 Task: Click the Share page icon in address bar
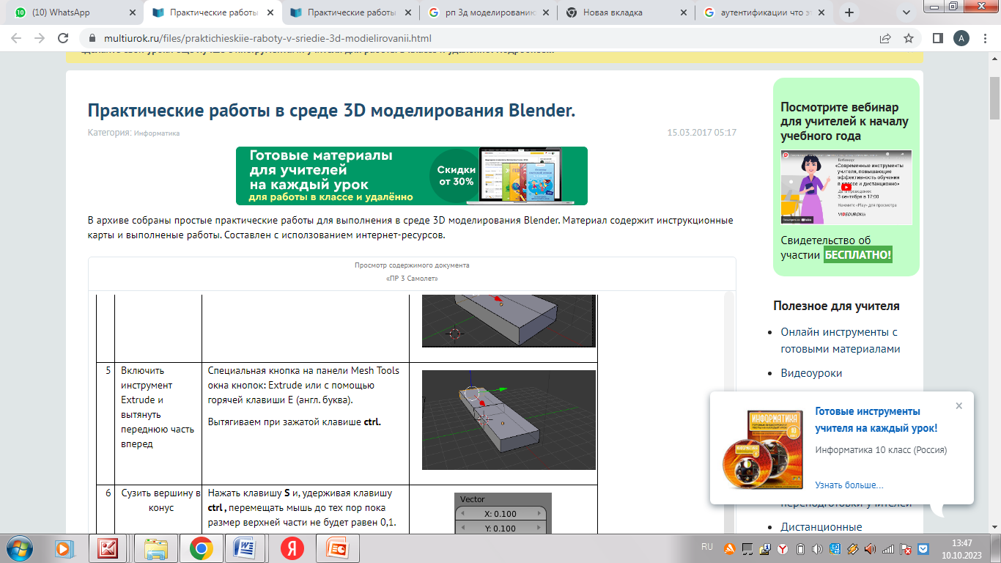885,38
